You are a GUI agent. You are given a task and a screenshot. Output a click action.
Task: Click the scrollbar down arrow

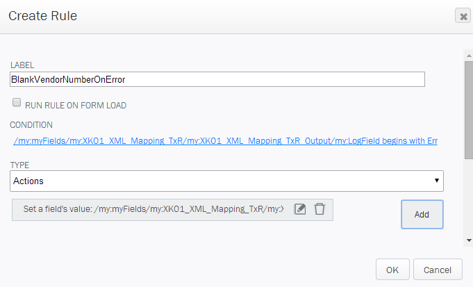(x=469, y=240)
